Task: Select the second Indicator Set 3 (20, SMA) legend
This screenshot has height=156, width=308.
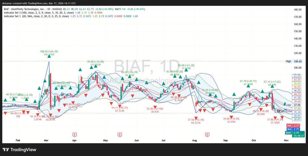Action: (36, 16)
